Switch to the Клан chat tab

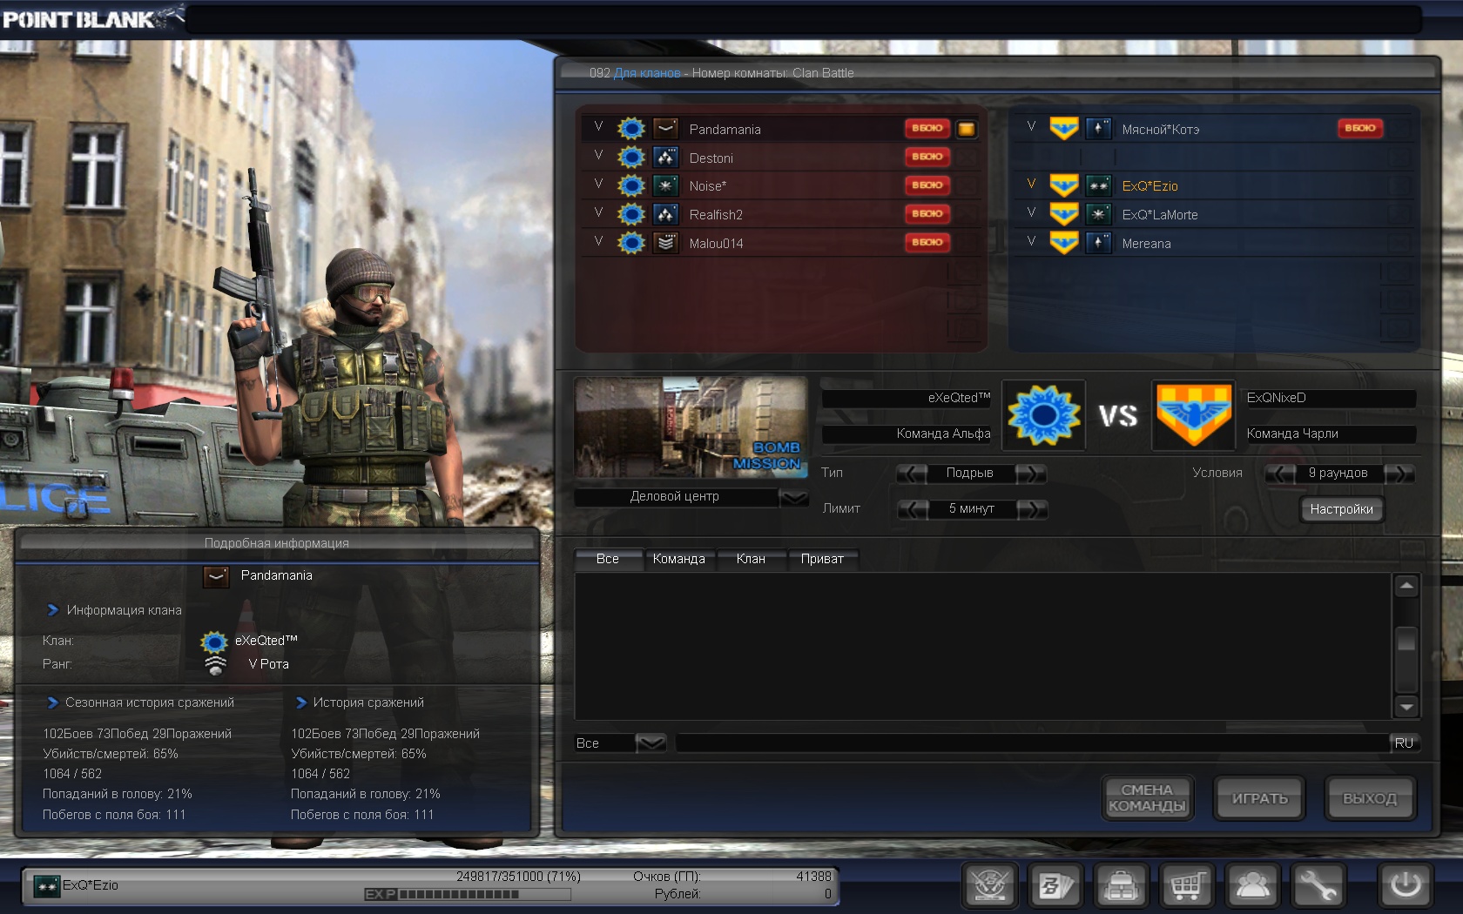[751, 559]
